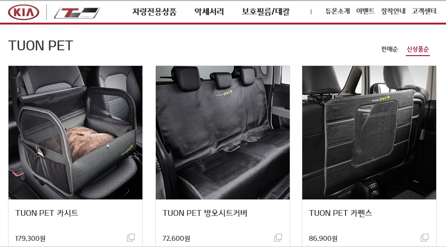
Task: Sort products by 판매순
Action: [x=390, y=49]
